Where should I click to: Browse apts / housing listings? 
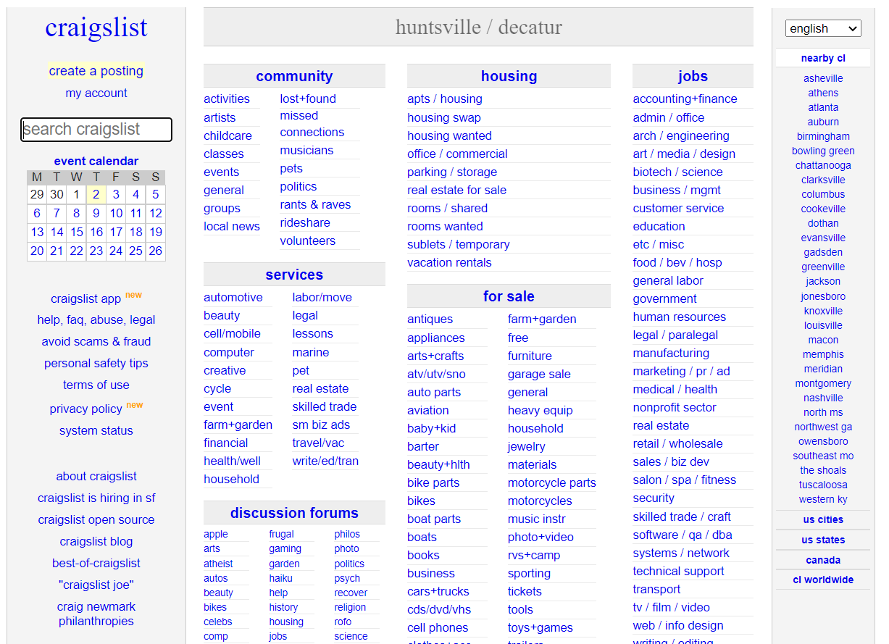point(444,99)
